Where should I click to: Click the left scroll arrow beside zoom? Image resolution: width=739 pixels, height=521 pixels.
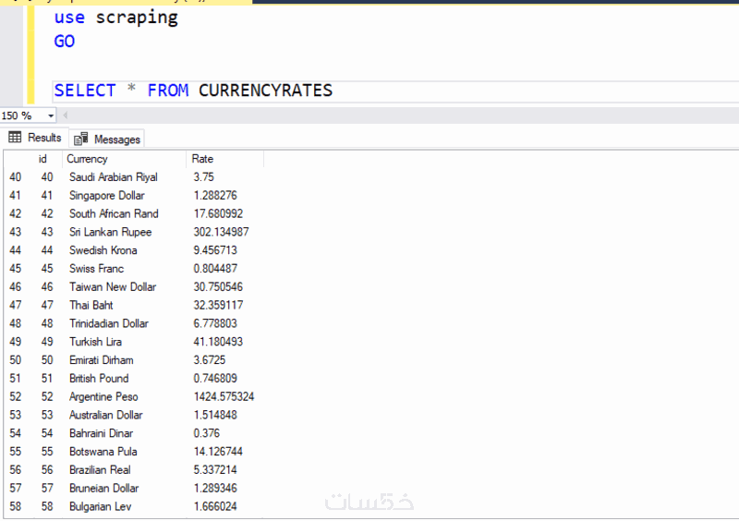66,115
